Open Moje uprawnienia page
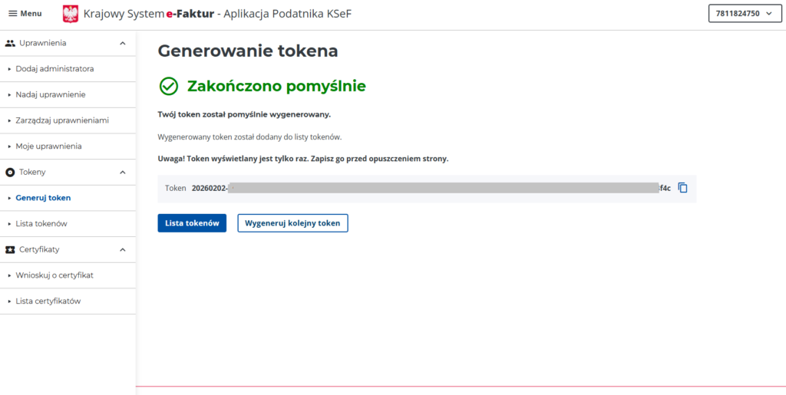Viewport: 786px width, 395px height. point(48,146)
